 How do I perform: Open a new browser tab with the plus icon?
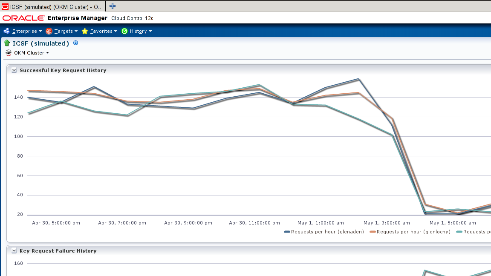[x=113, y=6]
